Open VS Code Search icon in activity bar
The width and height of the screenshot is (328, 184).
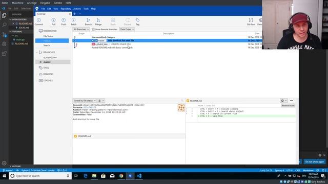click(4, 25)
